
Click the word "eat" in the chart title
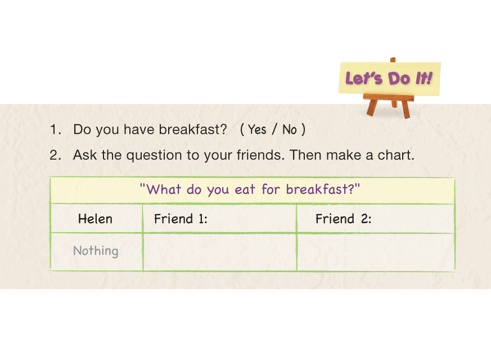245,189
